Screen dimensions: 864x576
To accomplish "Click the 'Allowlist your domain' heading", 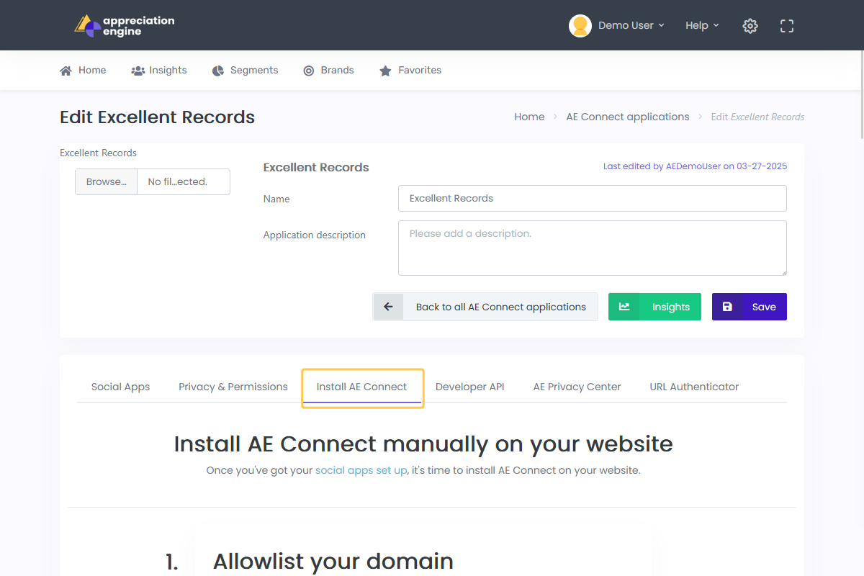I will 333,561.
